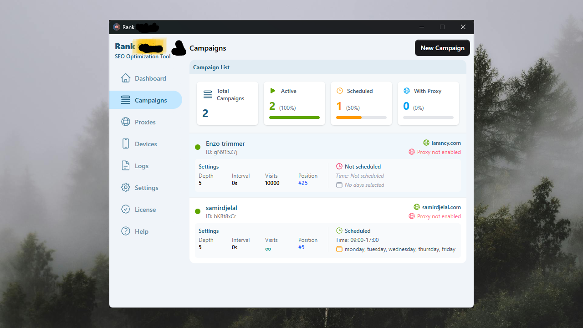Click the License badge icon in sidebar
Image resolution: width=583 pixels, height=328 pixels.
[x=126, y=210]
